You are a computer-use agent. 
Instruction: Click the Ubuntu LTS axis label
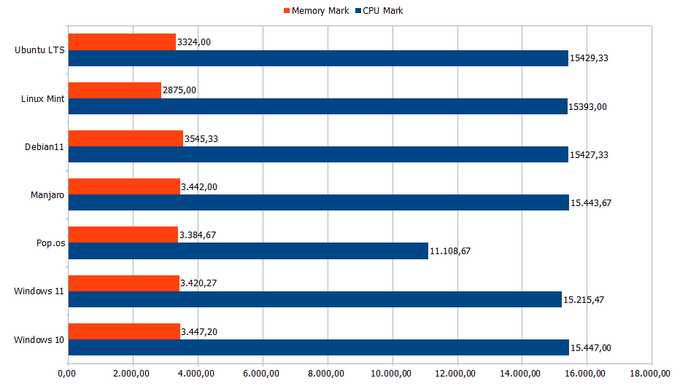click(39, 50)
